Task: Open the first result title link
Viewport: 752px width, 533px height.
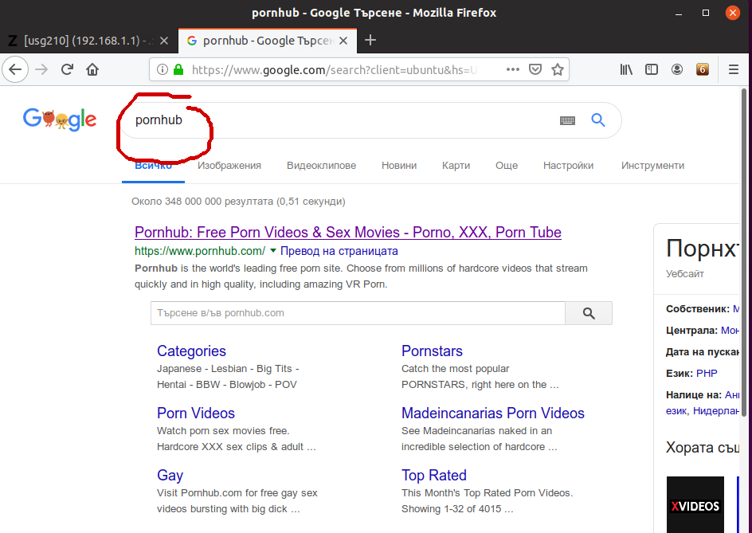Action: tap(347, 232)
